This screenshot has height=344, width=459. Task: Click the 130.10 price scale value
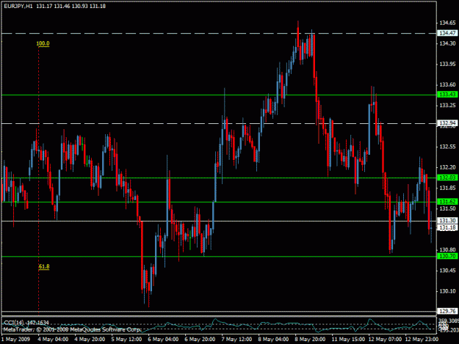[447, 291]
